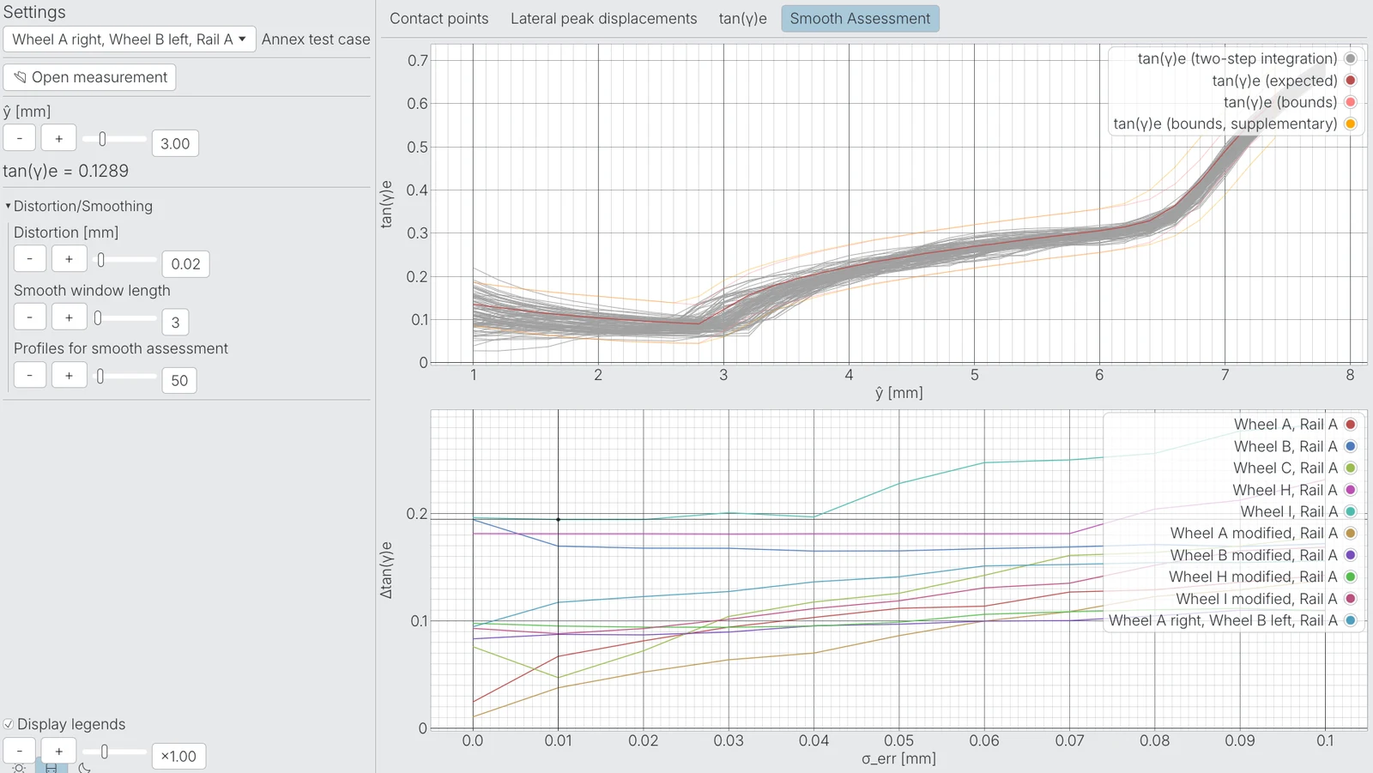Viewport: 1373px width, 773px height.
Task: Toggle tan(γ)e (bounds, supplementary) orange marker
Action: click(1350, 124)
